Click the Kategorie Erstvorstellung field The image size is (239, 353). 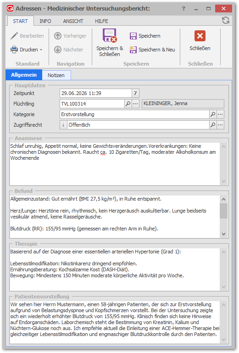[134, 114]
